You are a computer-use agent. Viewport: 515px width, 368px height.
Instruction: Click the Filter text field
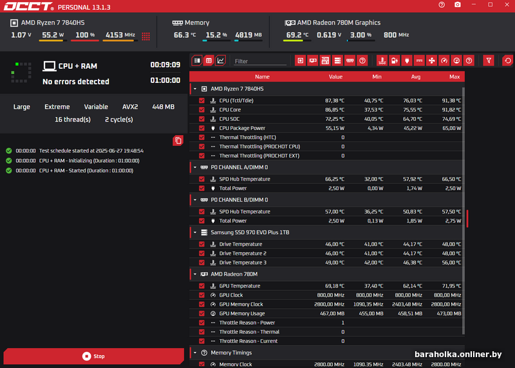coord(260,61)
